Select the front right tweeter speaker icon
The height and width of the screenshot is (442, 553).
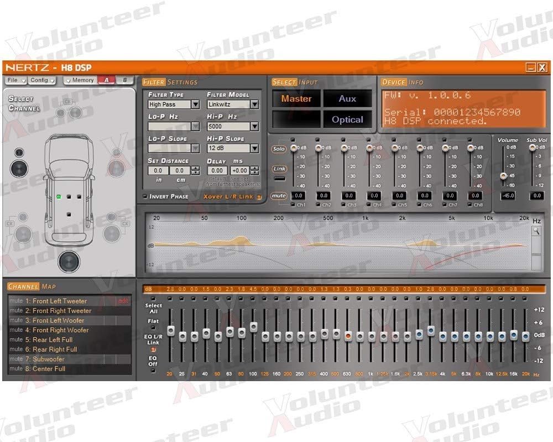(x=116, y=152)
